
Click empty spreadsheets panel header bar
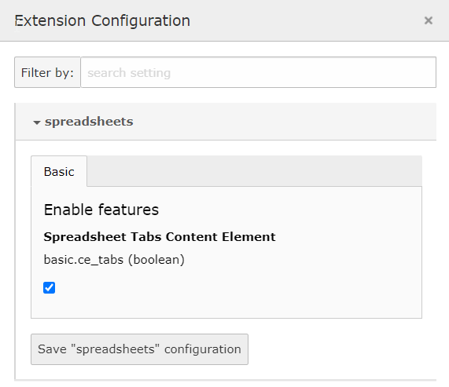point(284,122)
